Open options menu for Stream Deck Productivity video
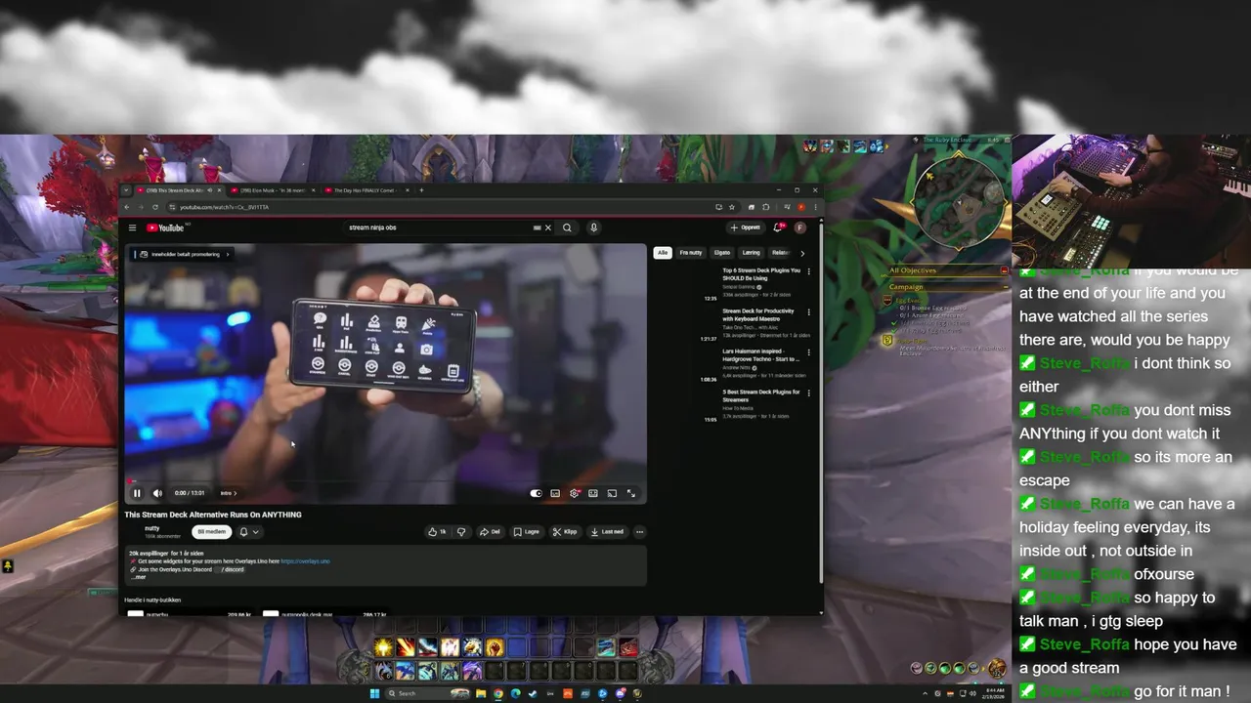Viewport: 1251px width, 703px height. [808, 312]
